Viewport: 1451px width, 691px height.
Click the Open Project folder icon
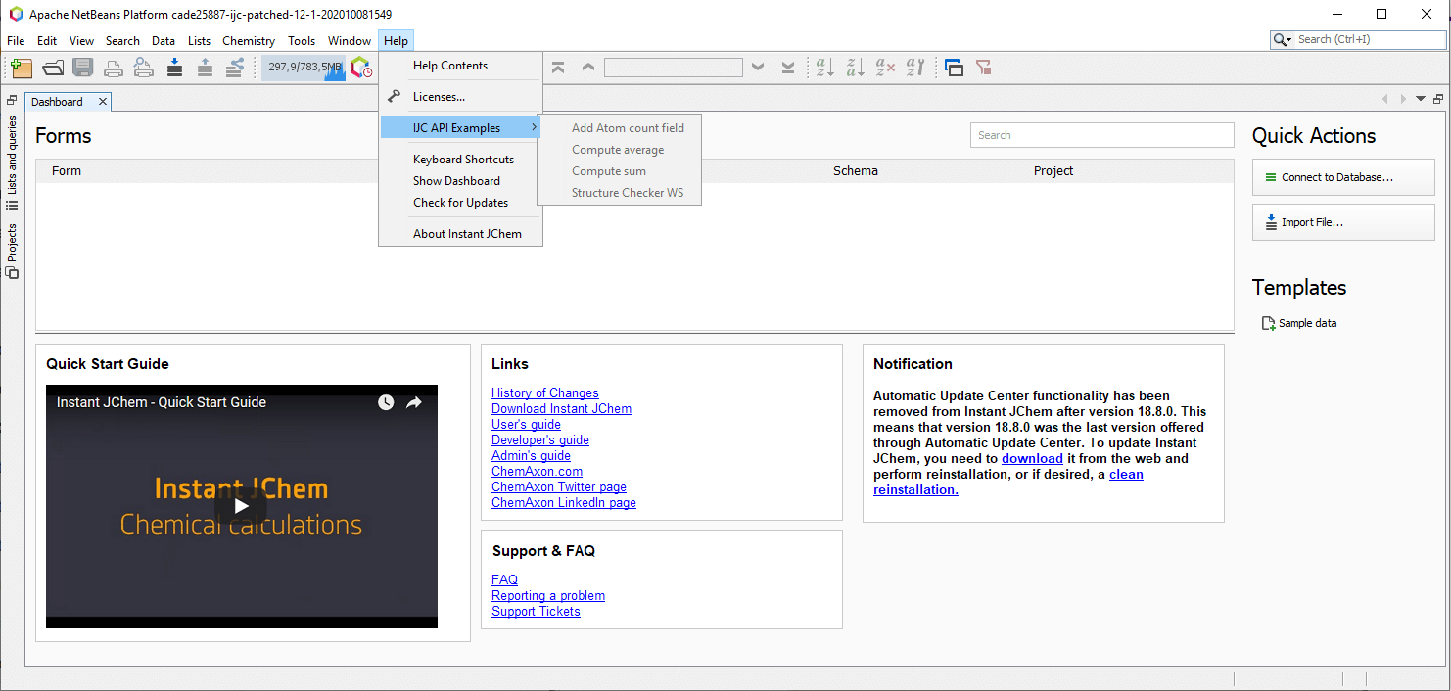coord(53,68)
